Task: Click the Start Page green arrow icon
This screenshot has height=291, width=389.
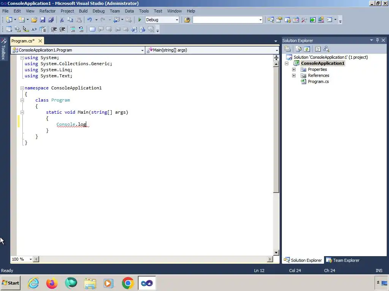Action: coord(313,20)
